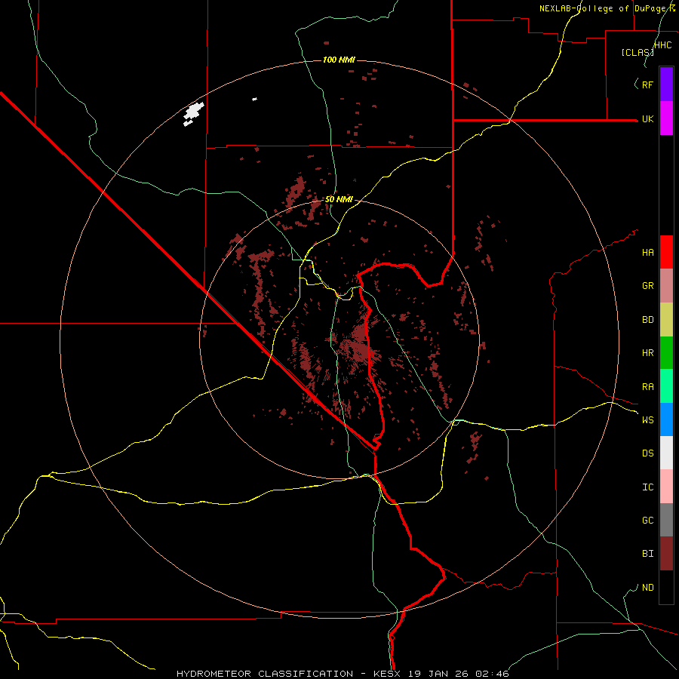Click the gray GC legend color block
This screenshot has width=679, height=679.
(666, 520)
